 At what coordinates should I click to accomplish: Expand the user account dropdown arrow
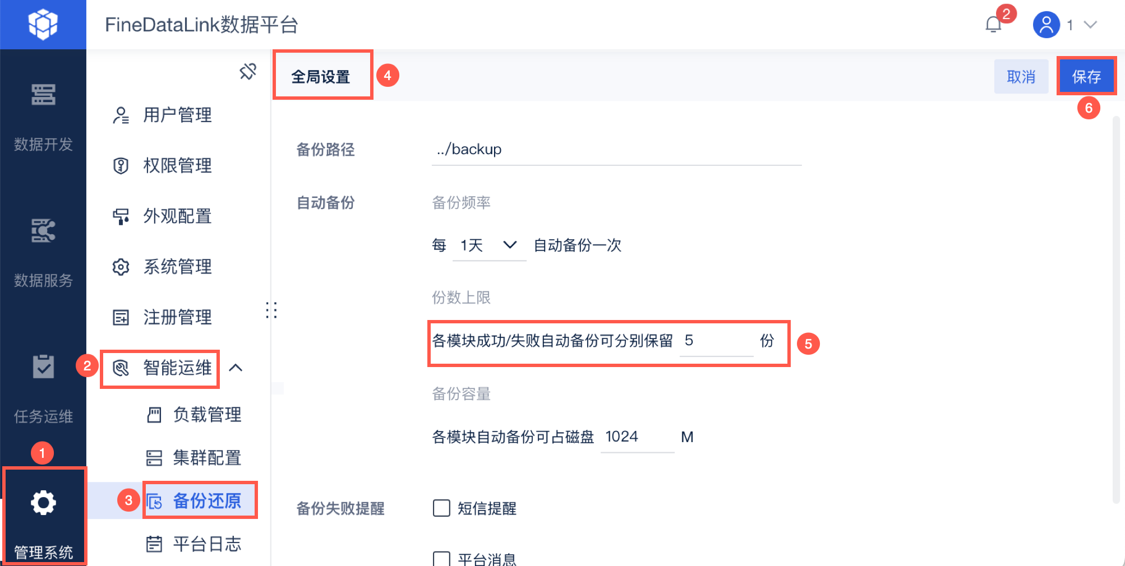(1090, 25)
